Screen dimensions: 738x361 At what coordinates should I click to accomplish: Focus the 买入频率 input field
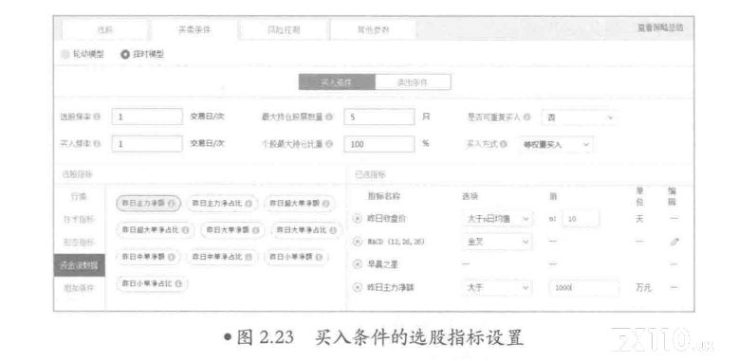[x=147, y=144]
